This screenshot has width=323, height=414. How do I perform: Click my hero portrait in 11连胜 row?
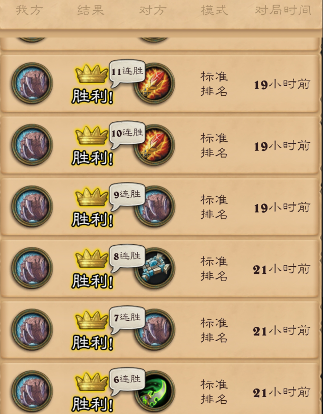pyautogui.click(x=32, y=83)
